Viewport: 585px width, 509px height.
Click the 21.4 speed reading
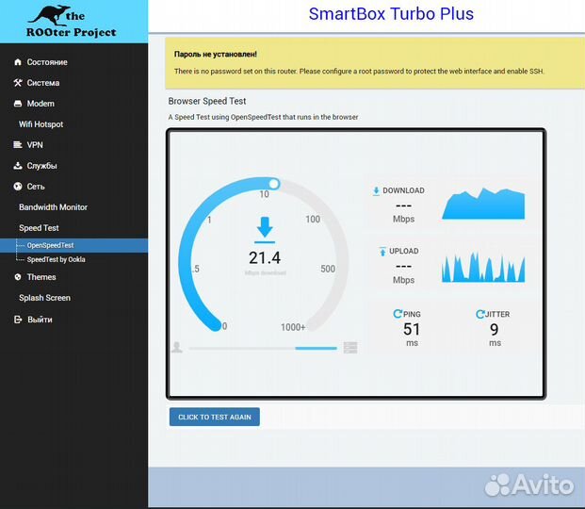(265, 257)
